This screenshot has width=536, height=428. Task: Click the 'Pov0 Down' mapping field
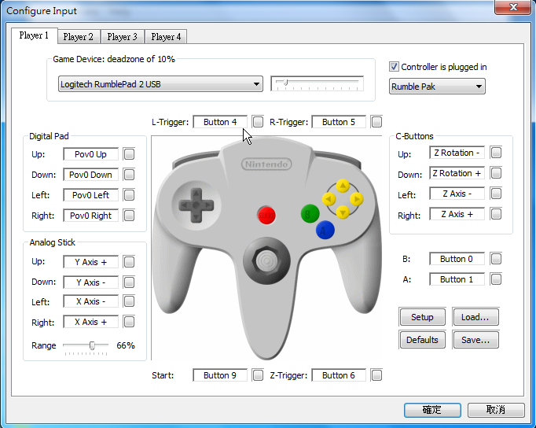coord(90,175)
